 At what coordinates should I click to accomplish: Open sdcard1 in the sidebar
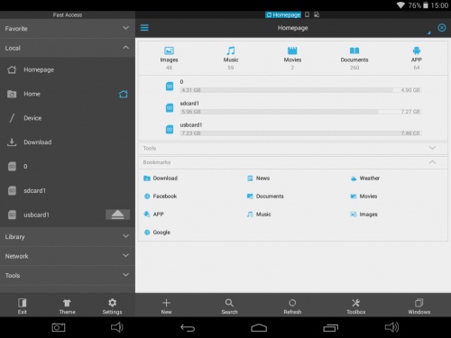coord(68,190)
